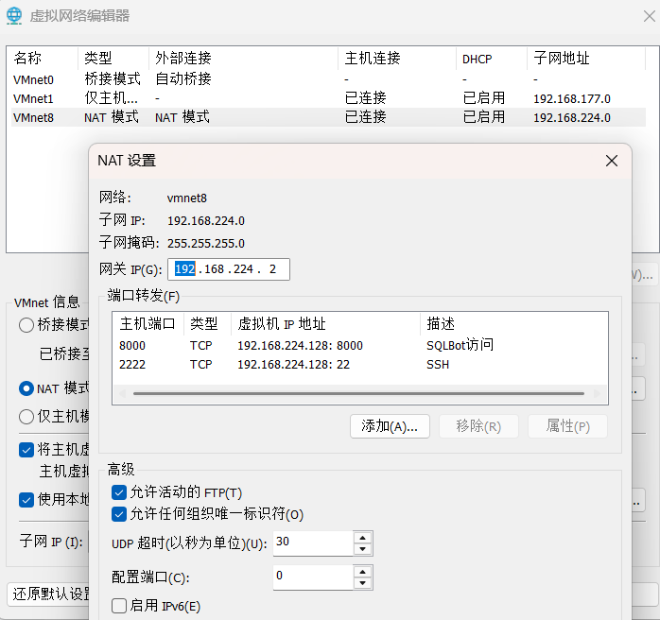Click the port list scroll left arrow
Image resolution: width=660 pixels, height=620 pixels.
point(123,394)
